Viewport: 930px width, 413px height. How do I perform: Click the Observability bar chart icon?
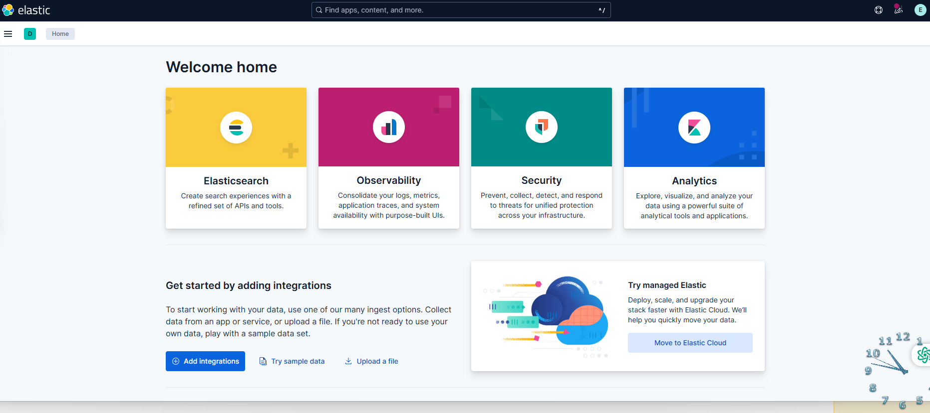click(x=389, y=128)
